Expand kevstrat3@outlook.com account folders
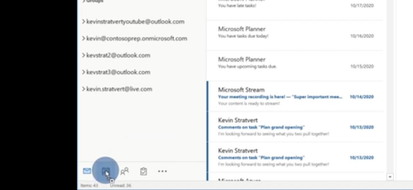The width and height of the screenshot is (413, 190). [x=83, y=72]
